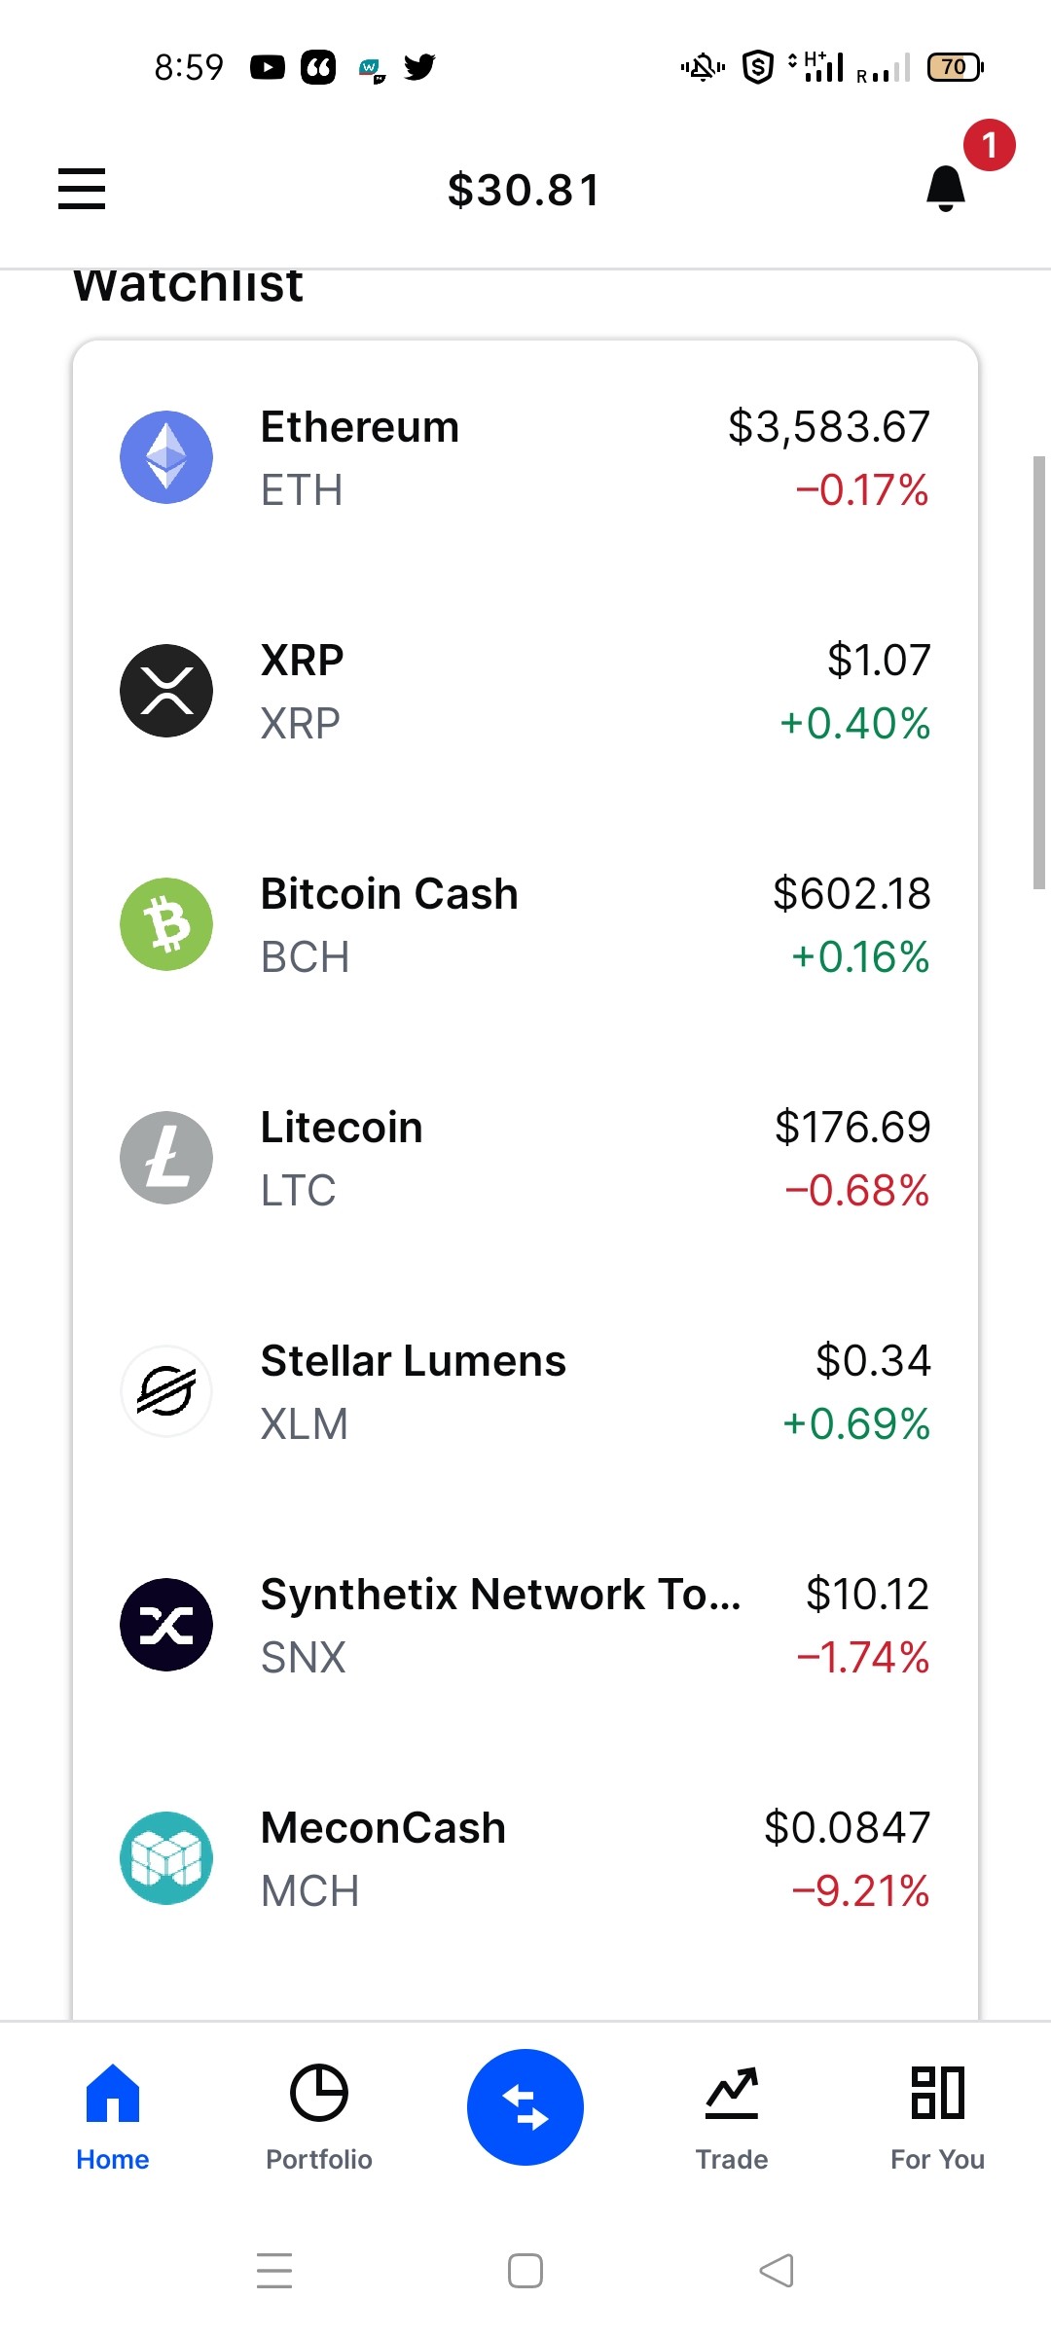This screenshot has width=1051, height=2335.
Task: Open the blue swap action button
Action: pyautogui.click(x=525, y=2107)
